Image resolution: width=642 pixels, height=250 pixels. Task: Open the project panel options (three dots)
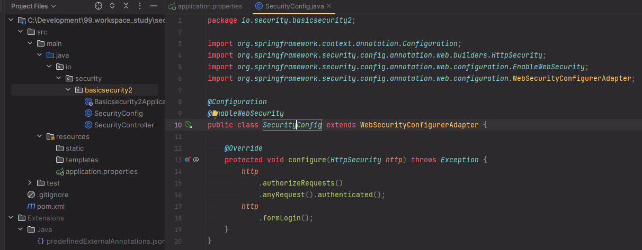(x=139, y=6)
